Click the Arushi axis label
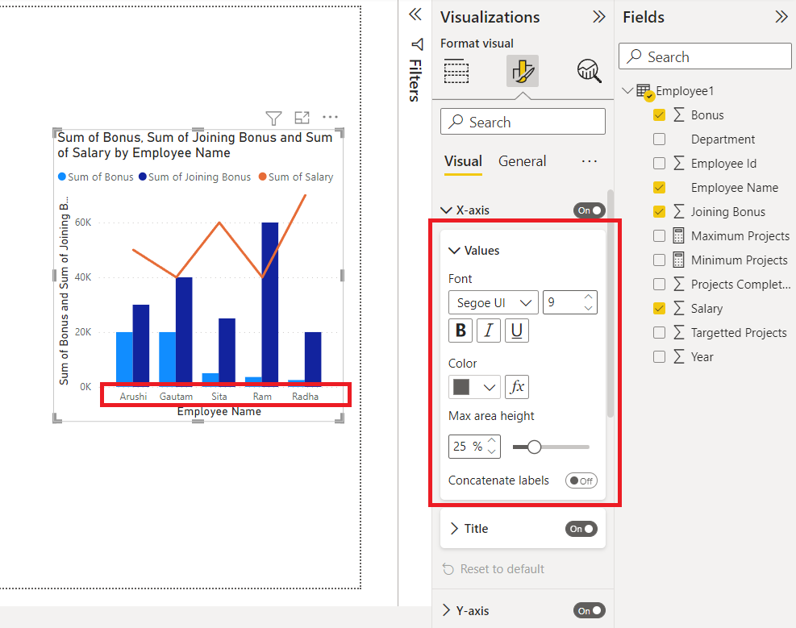796x628 pixels. click(133, 396)
